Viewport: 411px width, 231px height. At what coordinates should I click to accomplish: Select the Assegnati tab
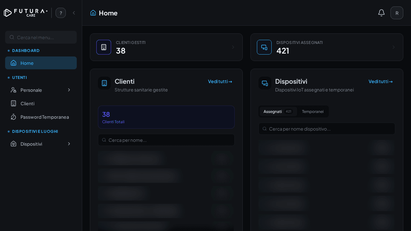[x=278, y=112]
